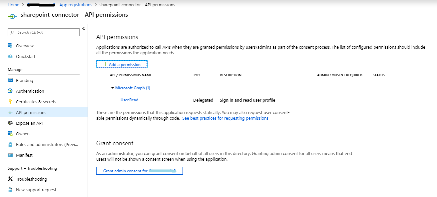The image size is (437, 197).
Task: Collapse the sidebar with the double chevron
Action: [x=84, y=29]
